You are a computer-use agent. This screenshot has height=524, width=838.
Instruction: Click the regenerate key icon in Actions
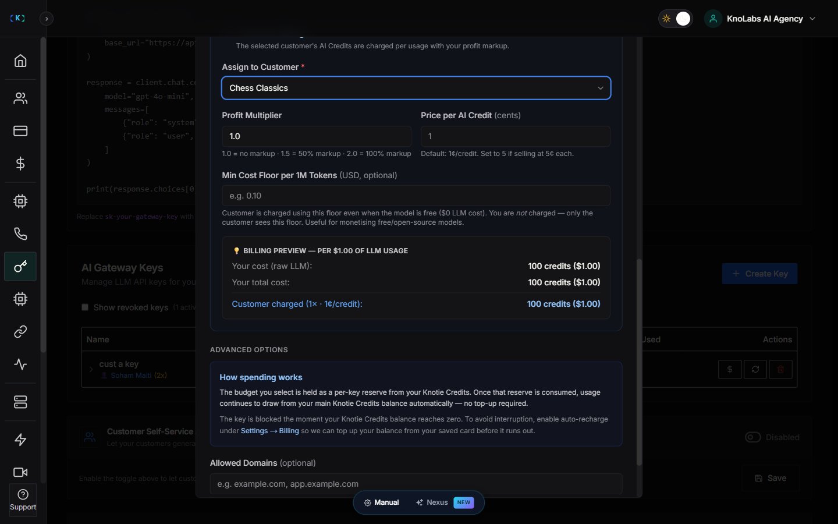(x=755, y=369)
